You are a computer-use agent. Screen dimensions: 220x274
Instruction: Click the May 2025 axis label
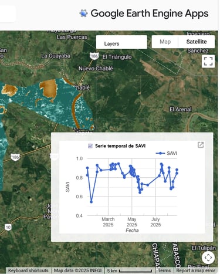(x=132, y=222)
